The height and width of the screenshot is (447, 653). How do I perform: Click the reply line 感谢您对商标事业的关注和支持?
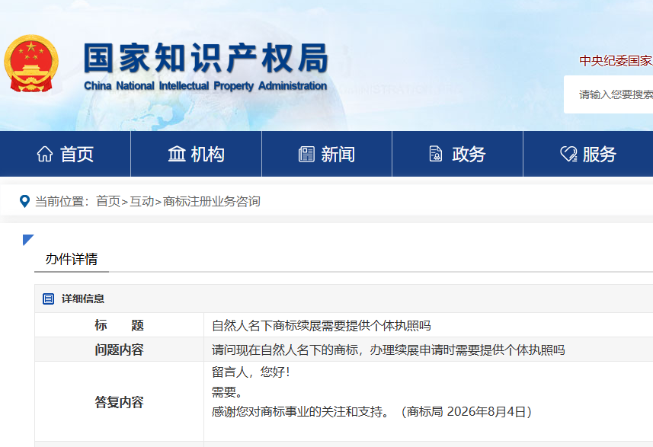(x=300, y=412)
